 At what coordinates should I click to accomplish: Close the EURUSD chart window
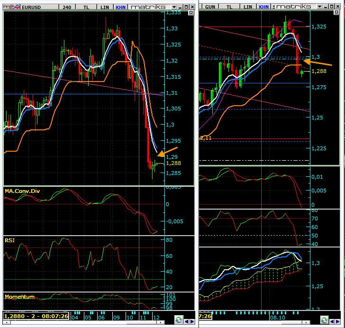tap(192, 7)
